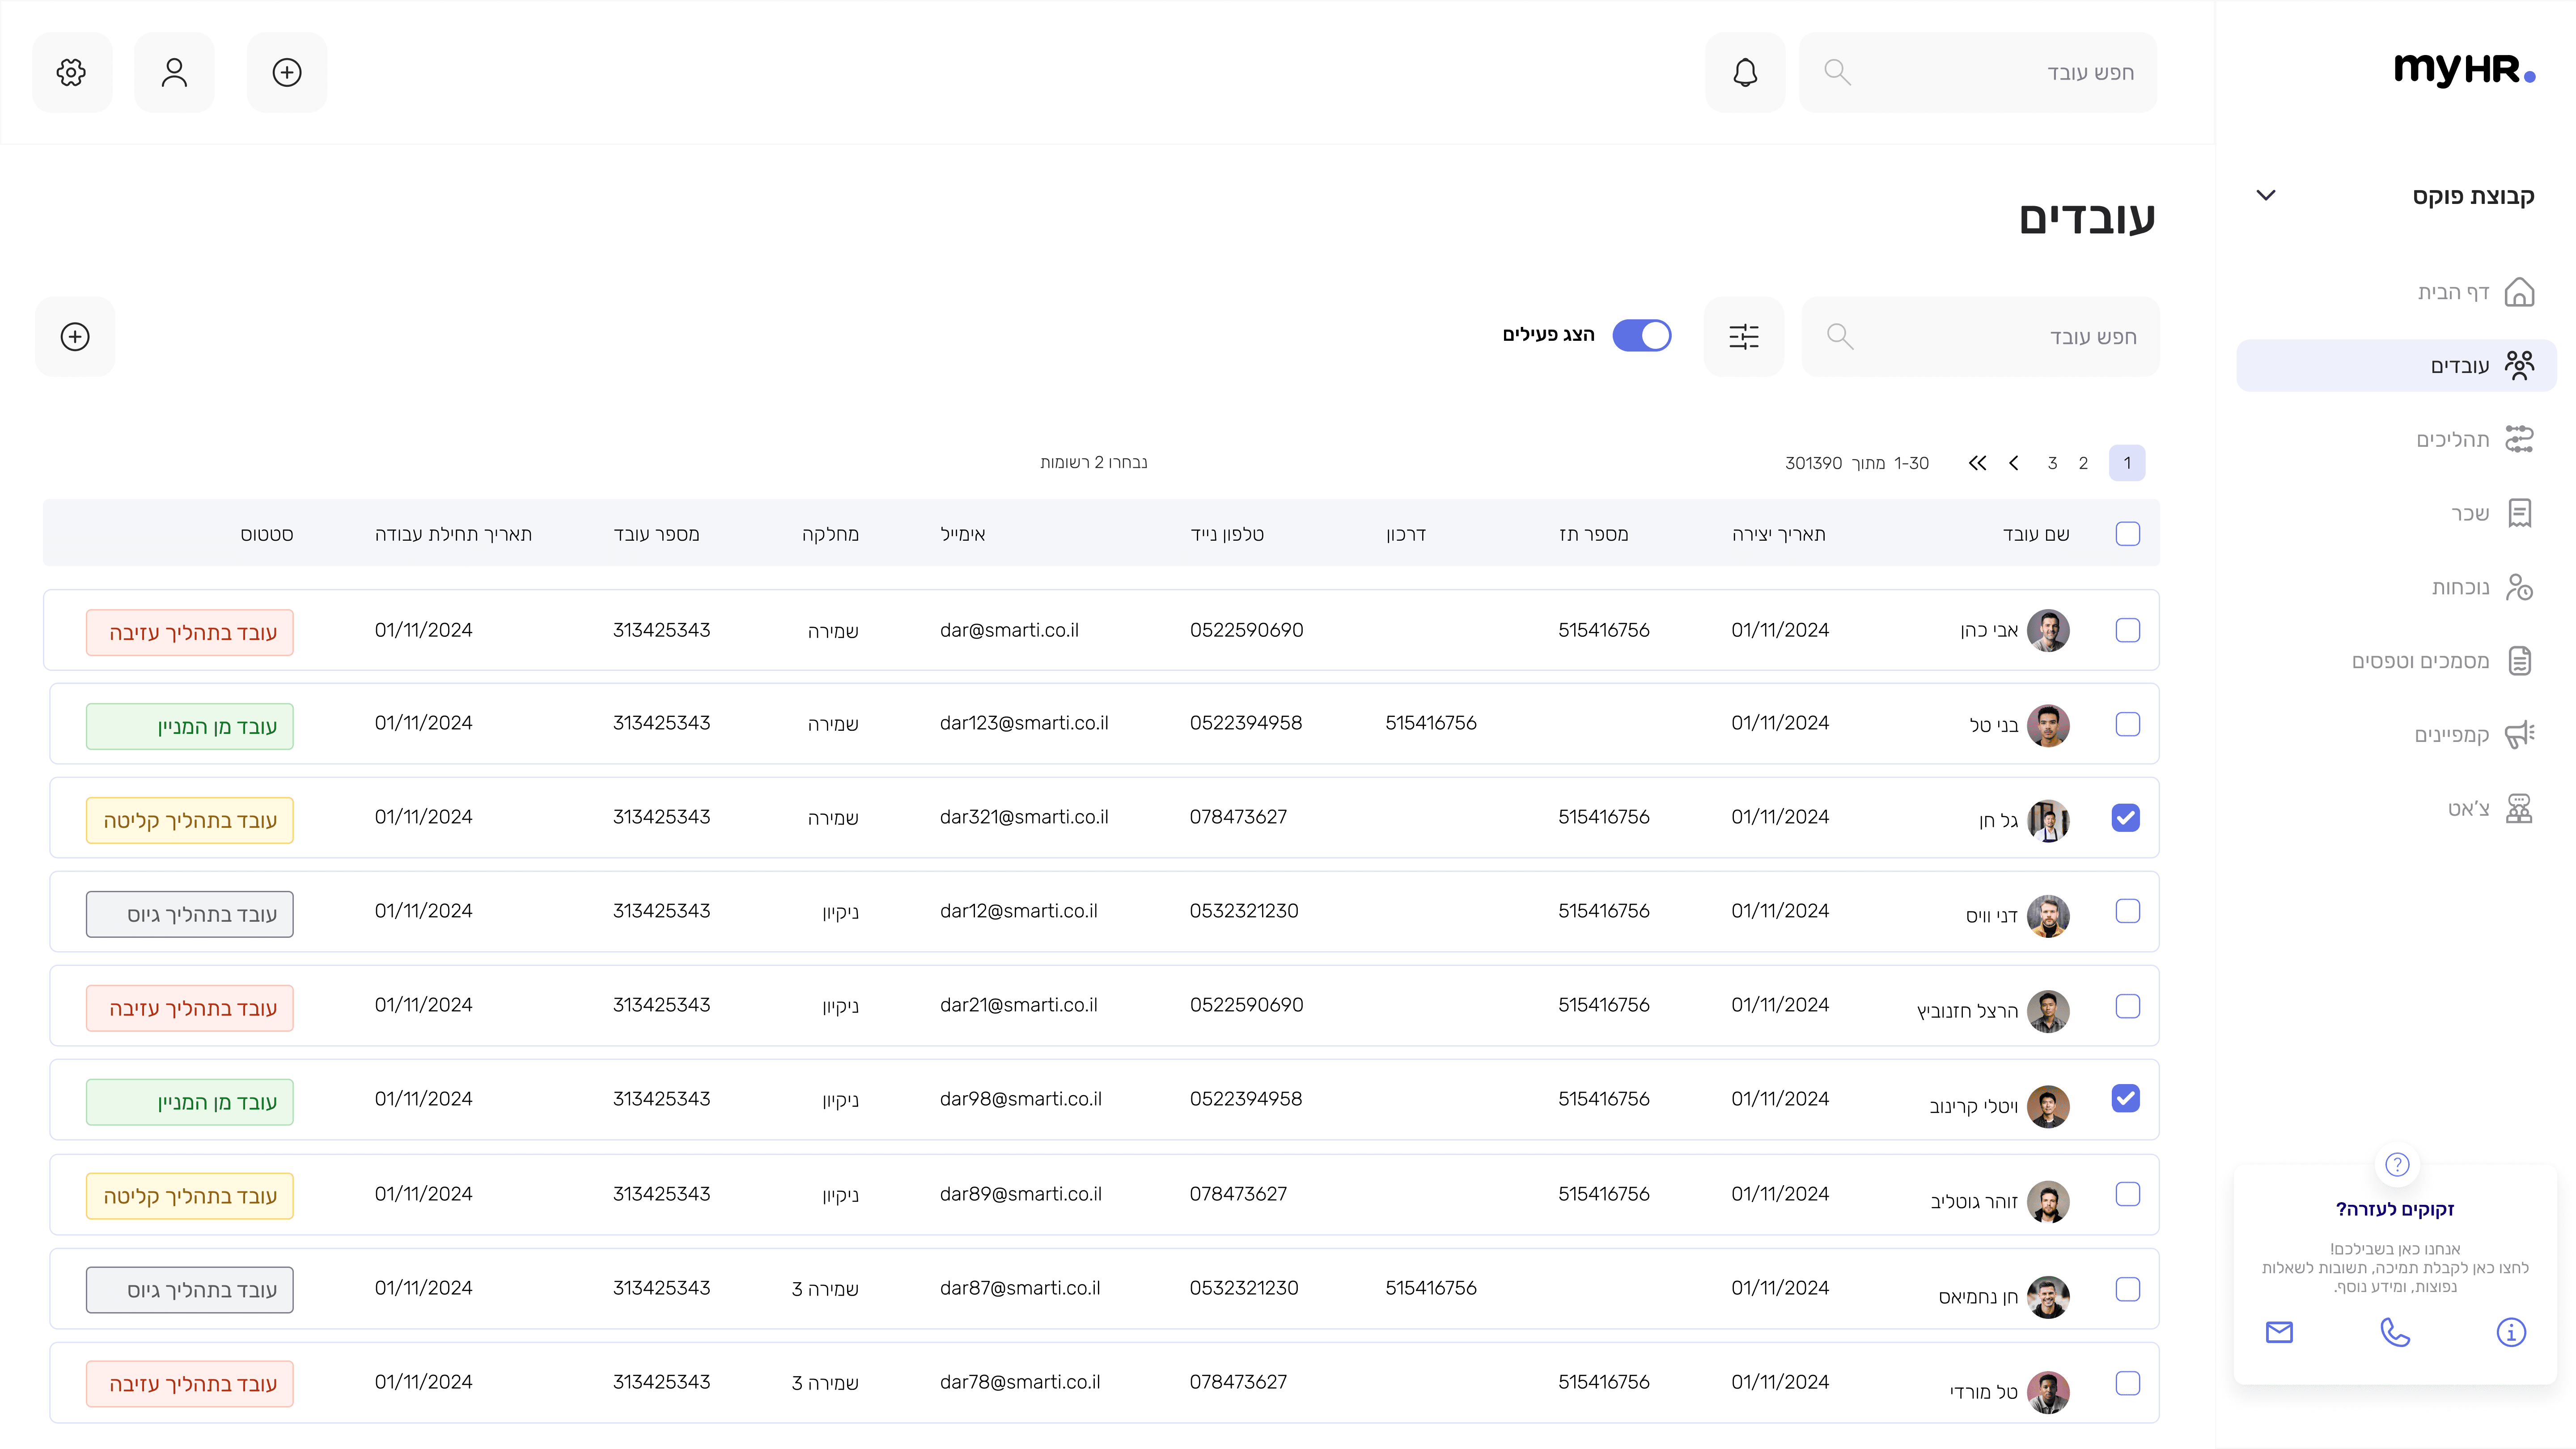2576x1449 pixels.
Task: Open the status dropdown for אבי כהן
Action: pos(190,632)
